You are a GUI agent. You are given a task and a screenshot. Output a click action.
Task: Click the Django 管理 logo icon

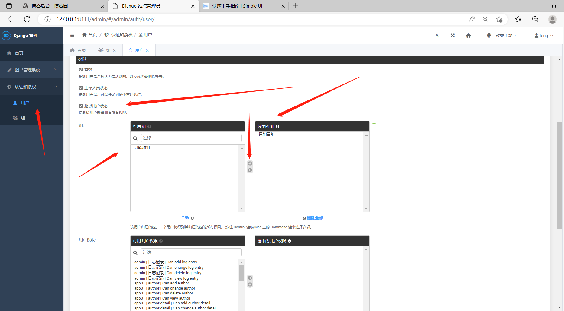6,36
